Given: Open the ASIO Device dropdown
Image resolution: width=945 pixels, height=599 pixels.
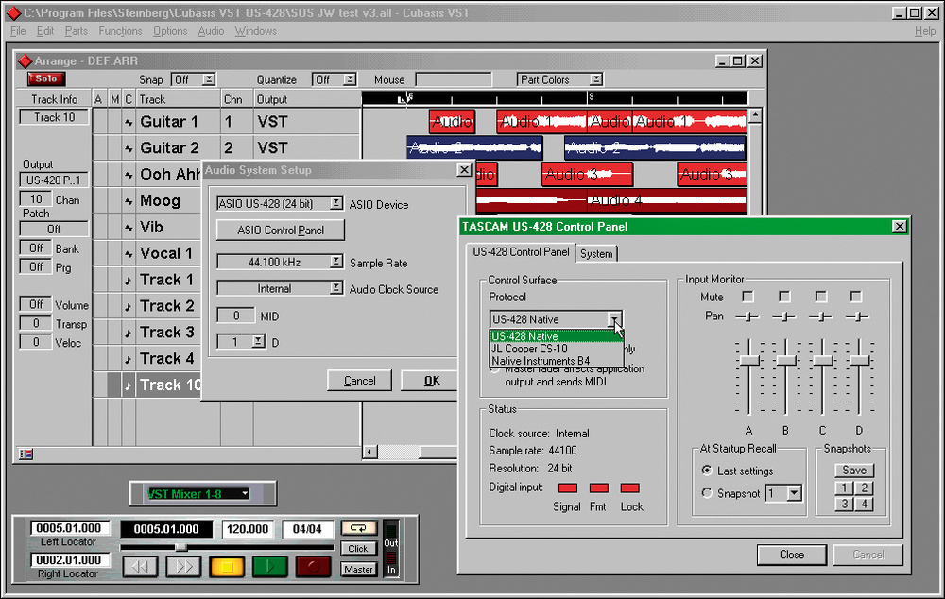Looking at the screenshot, I should click(x=335, y=203).
